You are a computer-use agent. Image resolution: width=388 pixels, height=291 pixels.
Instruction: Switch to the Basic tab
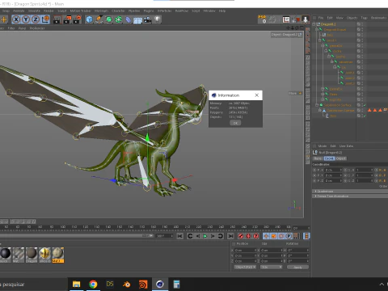click(x=318, y=158)
